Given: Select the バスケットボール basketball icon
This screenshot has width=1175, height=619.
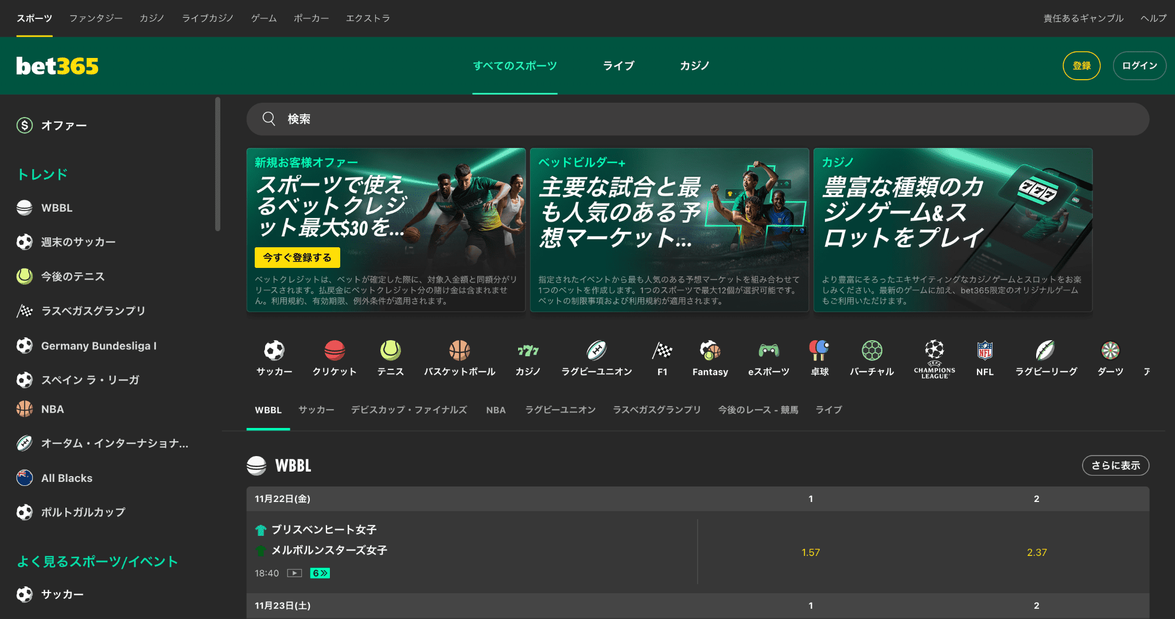Looking at the screenshot, I should [460, 350].
